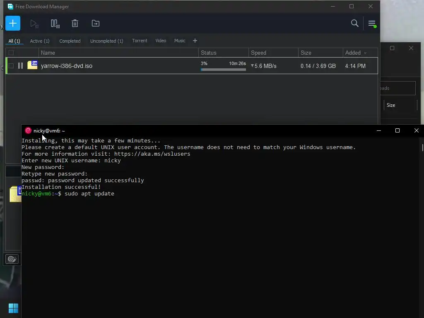Click https://aka.ms/wslusers link in terminal
424x318 pixels.
(x=152, y=154)
